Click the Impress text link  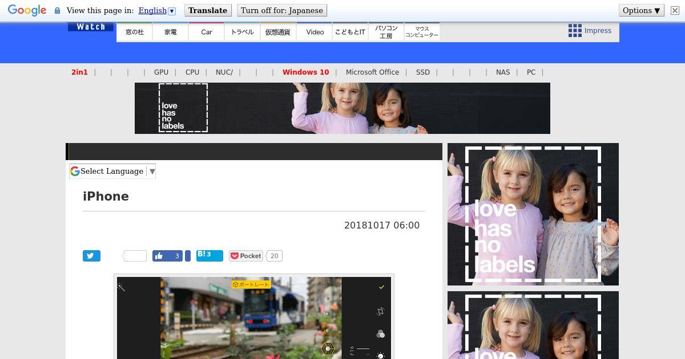(598, 31)
